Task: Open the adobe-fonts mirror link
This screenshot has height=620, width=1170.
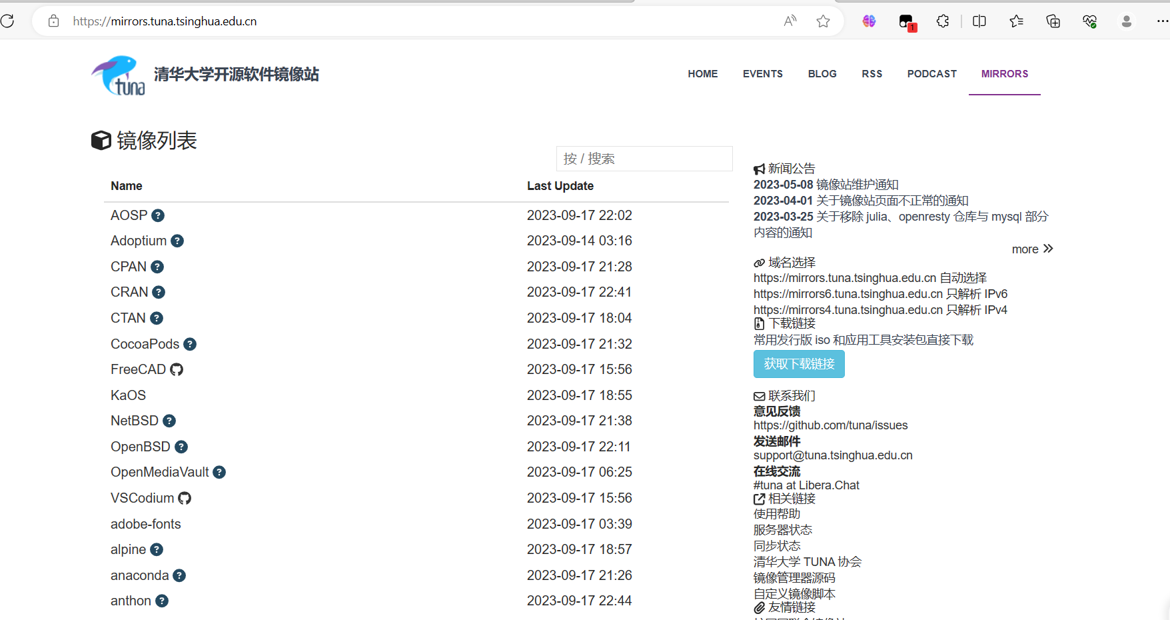Action: 146,524
